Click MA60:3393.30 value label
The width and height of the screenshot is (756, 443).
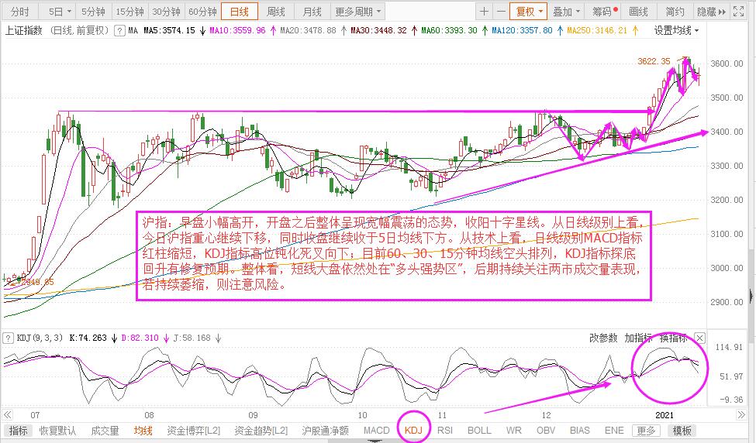pos(450,31)
